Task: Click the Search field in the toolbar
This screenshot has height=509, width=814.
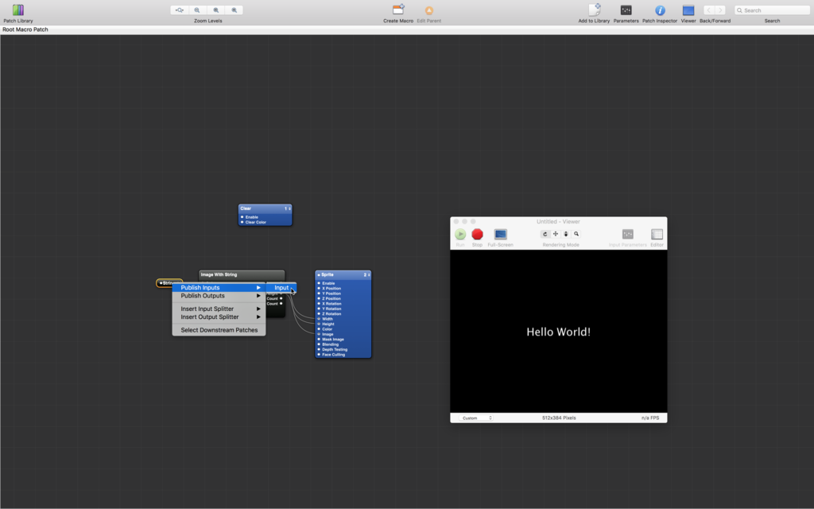Action: pyautogui.click(x=772, y=10)
